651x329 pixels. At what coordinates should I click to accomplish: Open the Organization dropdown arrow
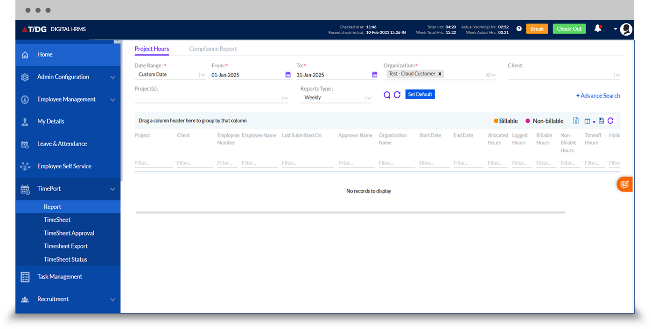[493, 75]
